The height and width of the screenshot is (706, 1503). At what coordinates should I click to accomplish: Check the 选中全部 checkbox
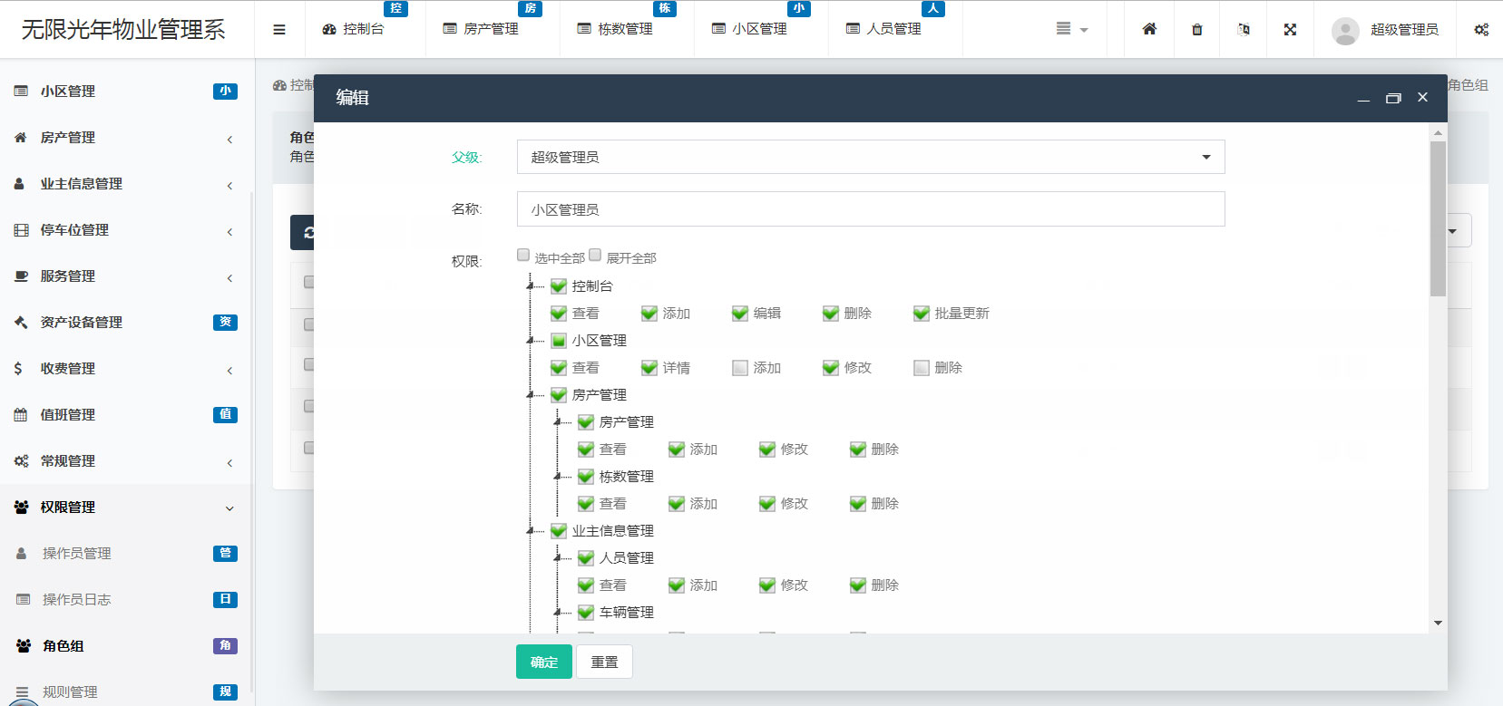523,256
